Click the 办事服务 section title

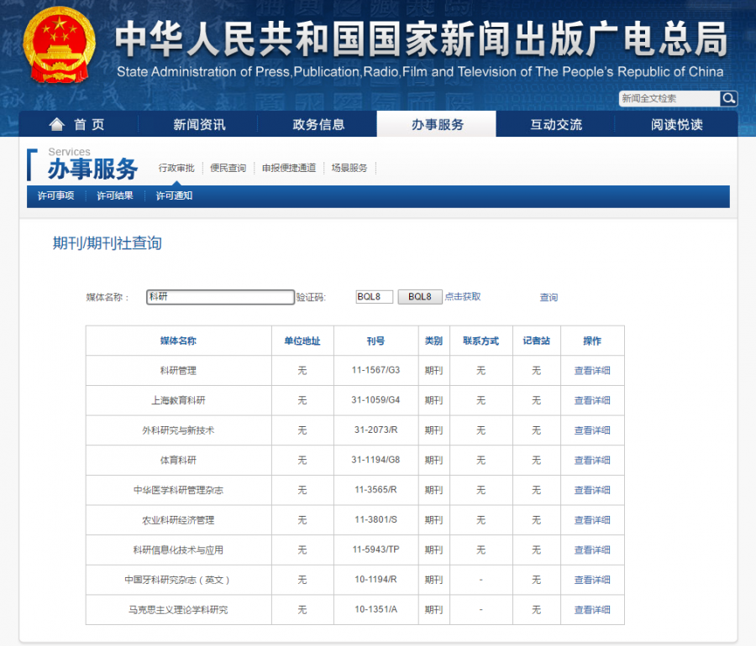tap(92, 169)
